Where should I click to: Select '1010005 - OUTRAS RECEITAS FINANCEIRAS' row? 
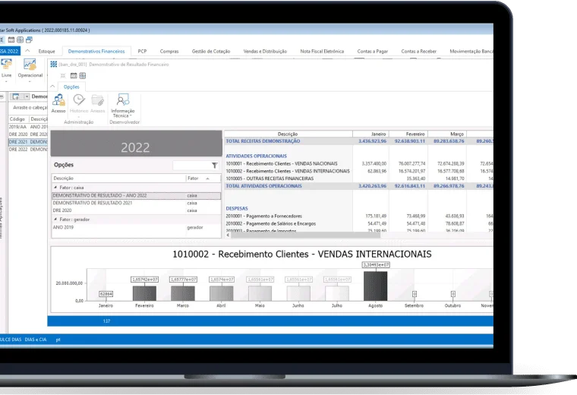[359, 179]
